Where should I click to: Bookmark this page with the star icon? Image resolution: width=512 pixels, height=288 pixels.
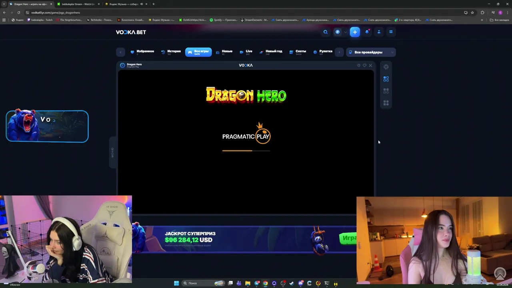[x=472, y=12]
